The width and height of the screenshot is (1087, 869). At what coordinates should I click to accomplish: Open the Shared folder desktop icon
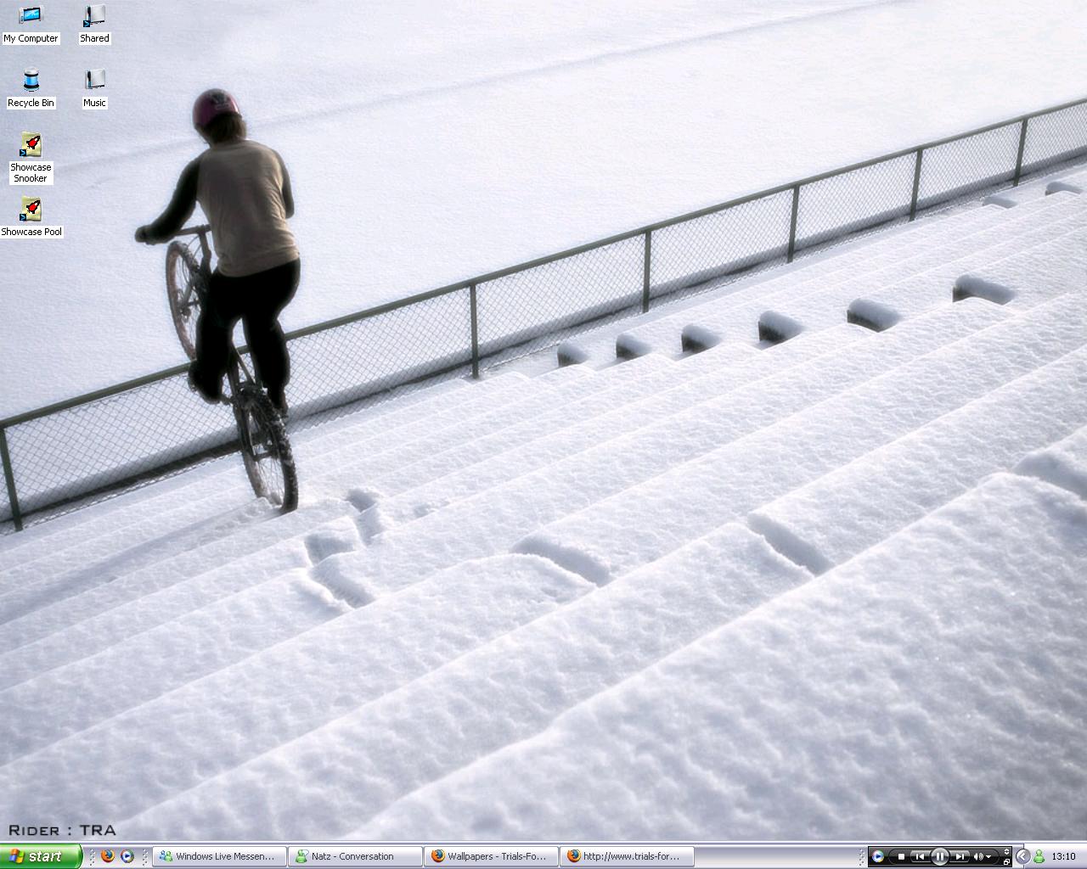(x=94, y=24)
